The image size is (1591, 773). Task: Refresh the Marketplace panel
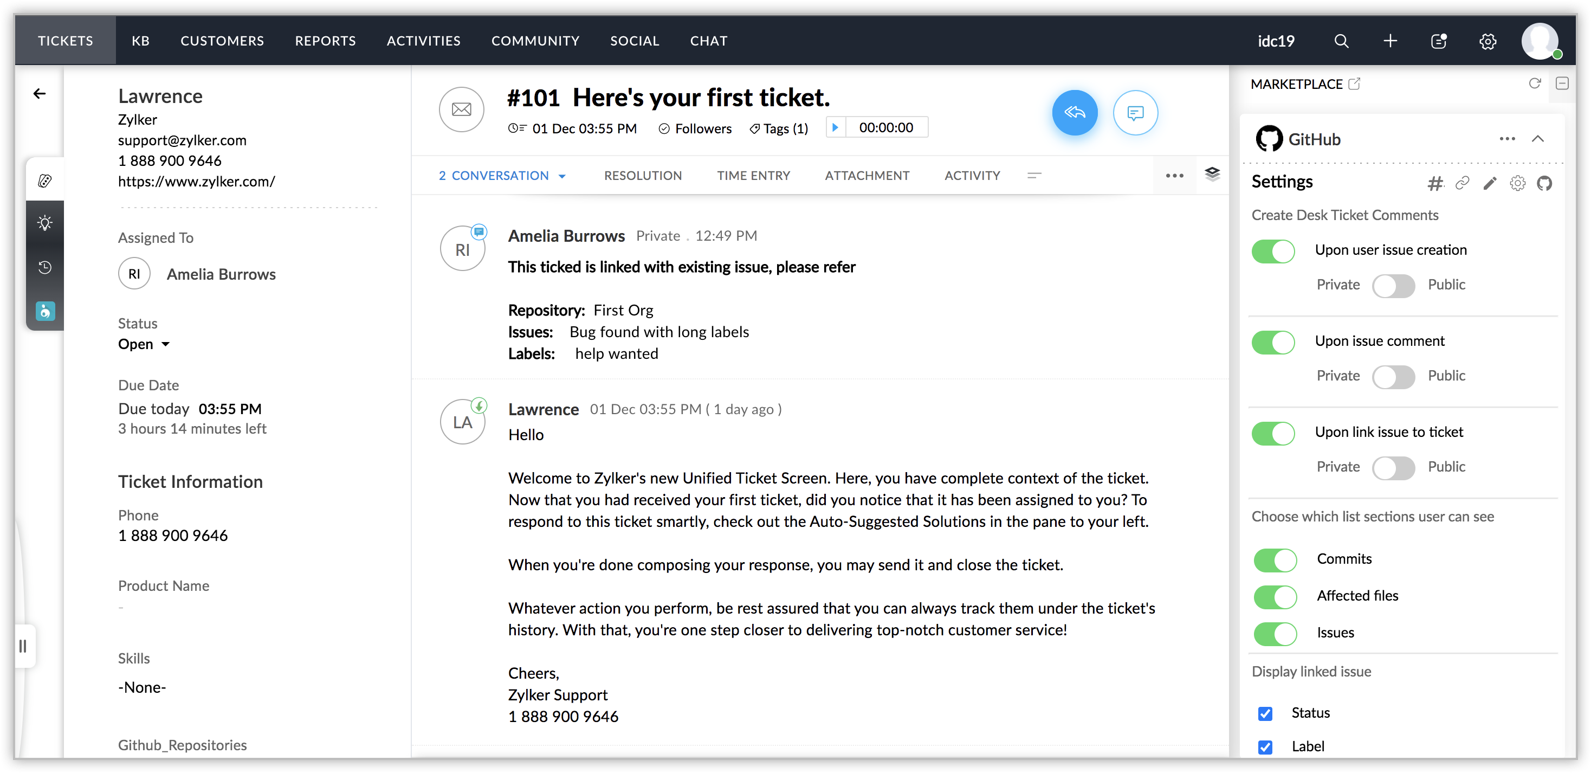1534,83
